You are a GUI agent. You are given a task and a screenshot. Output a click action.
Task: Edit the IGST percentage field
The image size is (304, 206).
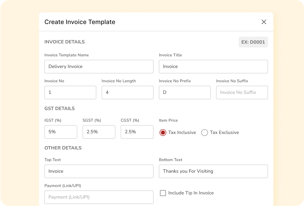point(61,132)
